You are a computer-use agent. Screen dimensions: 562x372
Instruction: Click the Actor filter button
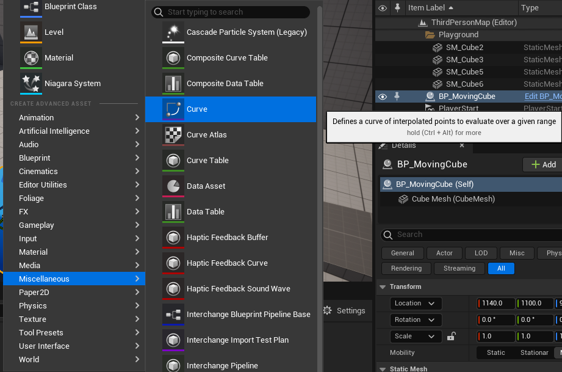[444, 253]
